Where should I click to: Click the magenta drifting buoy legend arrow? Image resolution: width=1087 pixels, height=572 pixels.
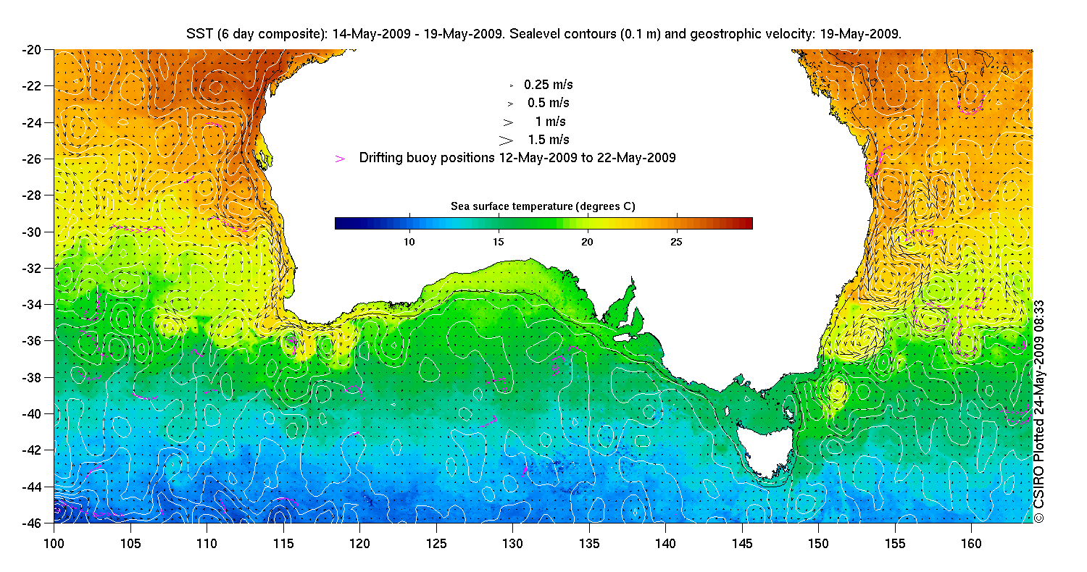coord(341,158)
